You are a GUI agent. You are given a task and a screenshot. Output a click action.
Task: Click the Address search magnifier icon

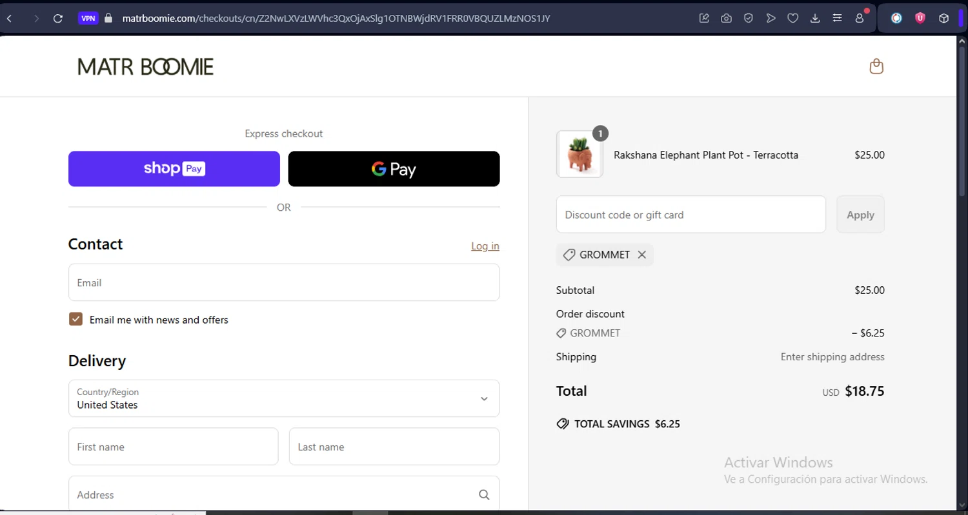[484, 495]
